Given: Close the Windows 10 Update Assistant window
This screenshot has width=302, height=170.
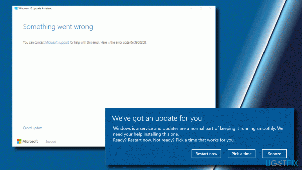Looking at the screenshot, I should (x=210, y=8).
